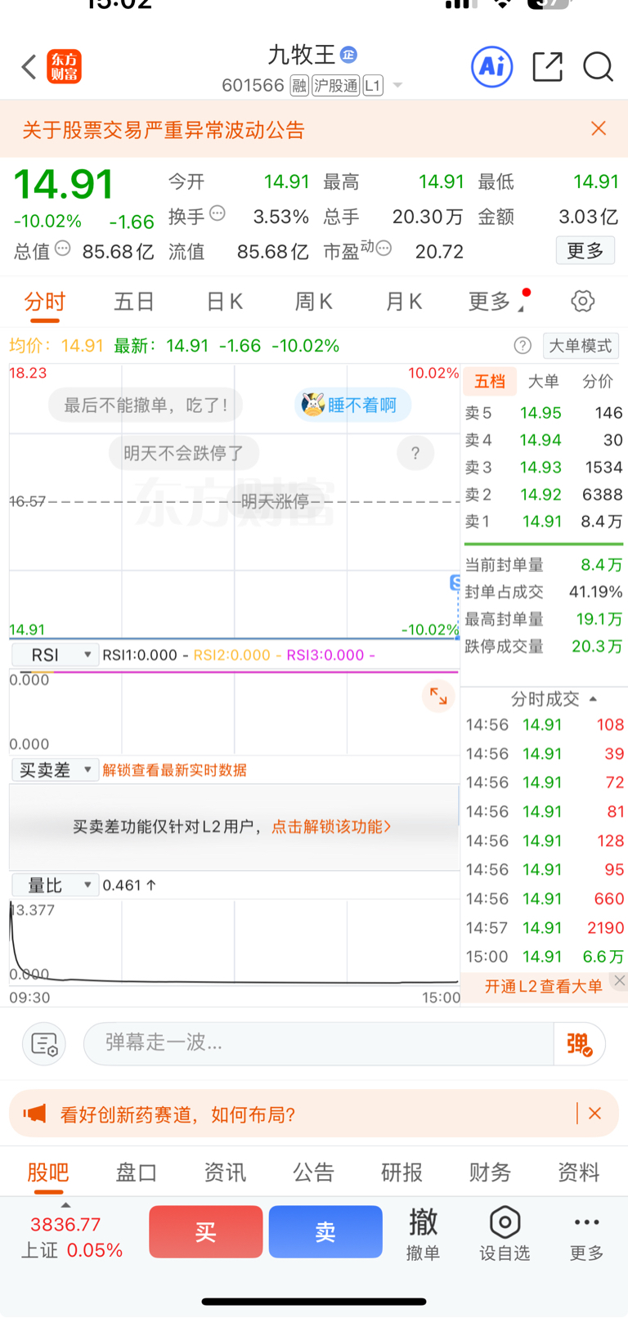Screen dimensions: 628x1318
Task: Open the 量比 indicator dropdown
Action: (x=55, y=885)
